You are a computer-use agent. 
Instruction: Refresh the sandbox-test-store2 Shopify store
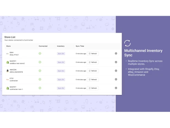coord(93,62)
